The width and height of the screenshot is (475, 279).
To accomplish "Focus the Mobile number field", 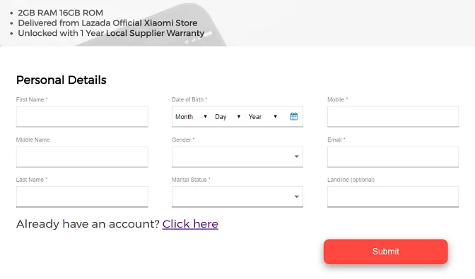I will click(393, 116).
